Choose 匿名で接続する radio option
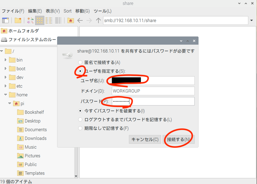257x184 pixels. tap(80, 62)
